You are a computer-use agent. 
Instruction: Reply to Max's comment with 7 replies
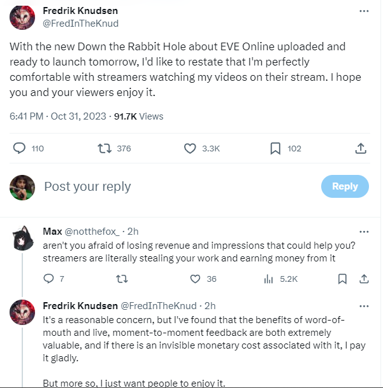coord(48,279)
